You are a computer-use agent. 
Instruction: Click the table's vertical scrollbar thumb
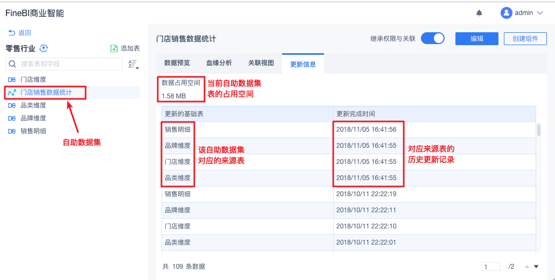point(538,130)
